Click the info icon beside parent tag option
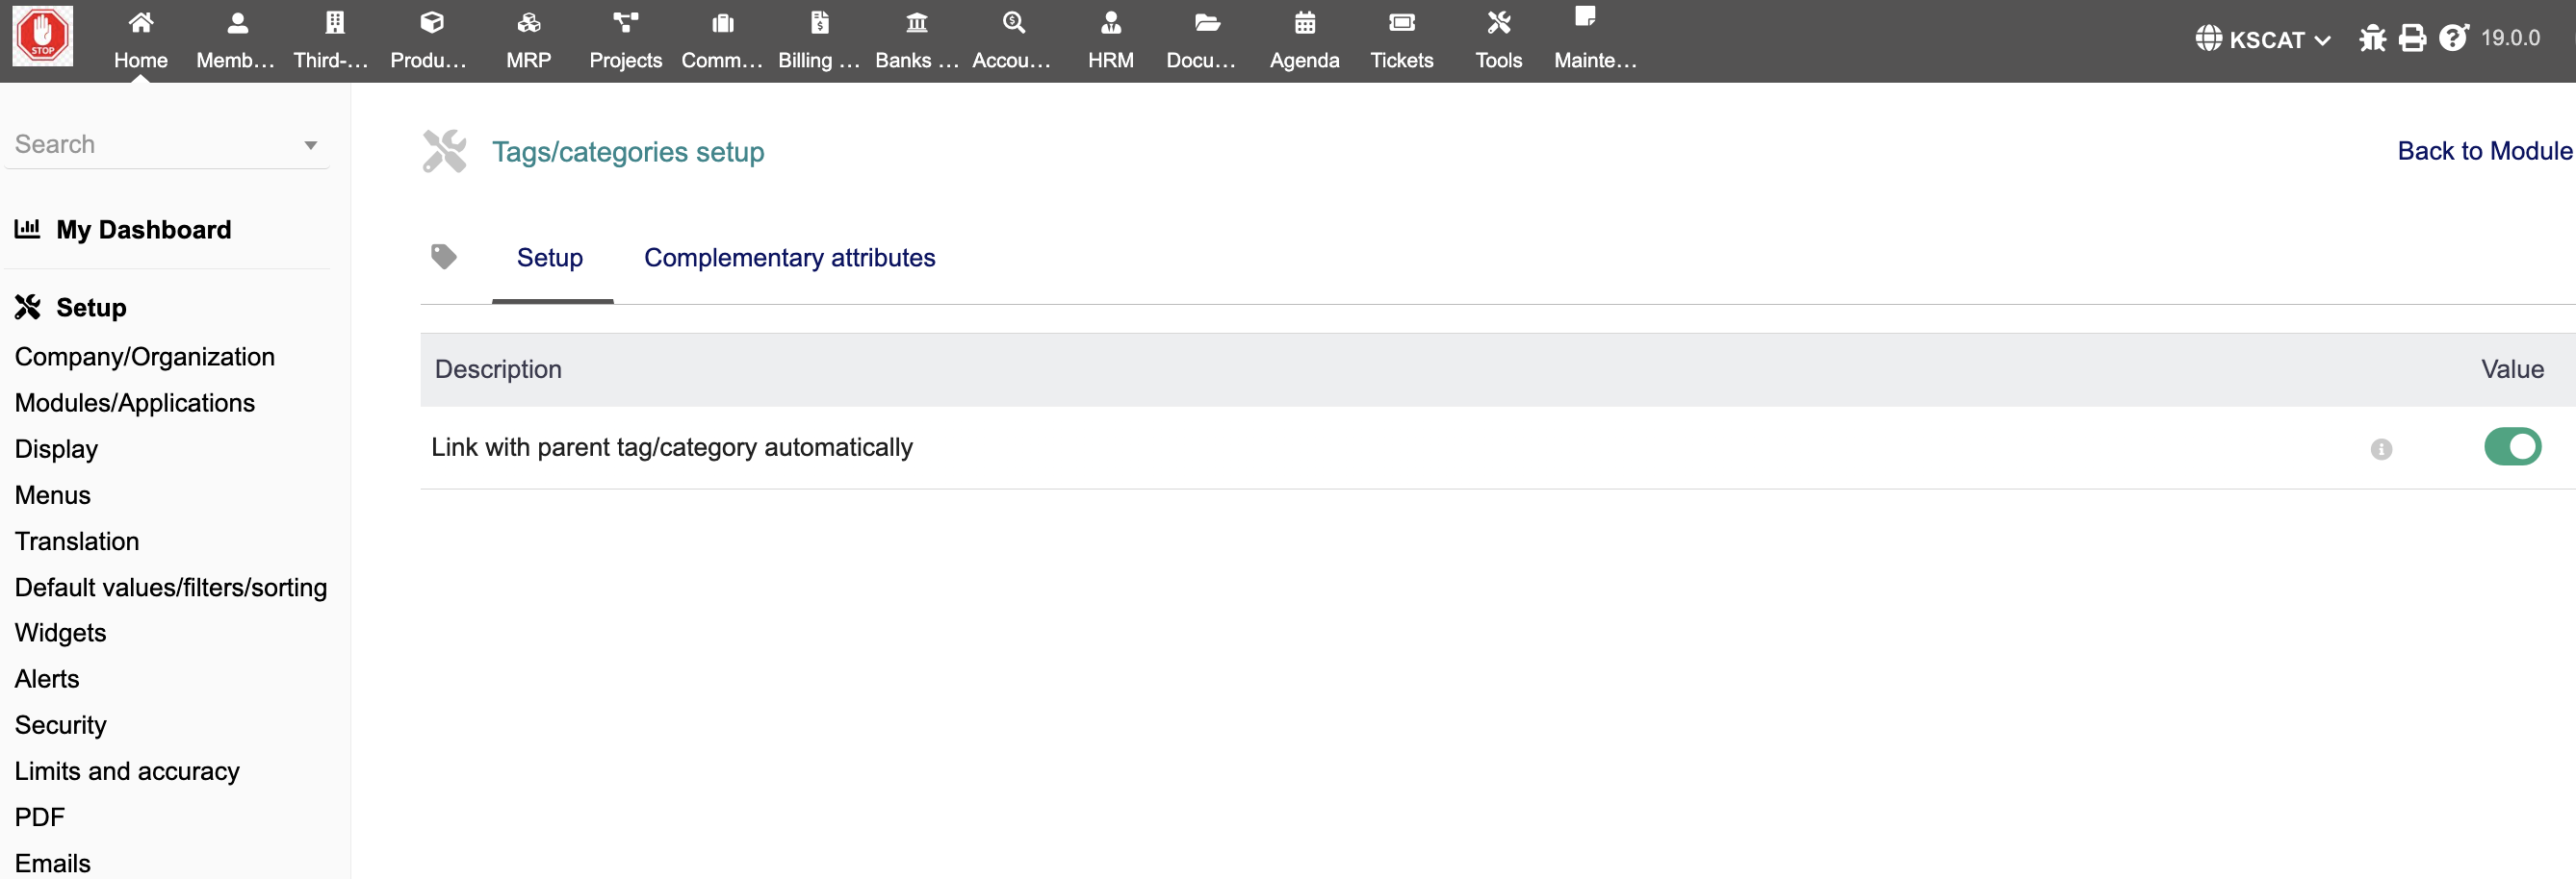This screenshot has height=879, width=2576. (2381, 449)
